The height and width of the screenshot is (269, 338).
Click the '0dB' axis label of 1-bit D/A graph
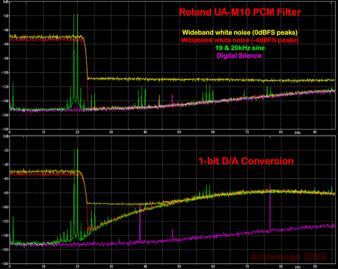point(6,136)
